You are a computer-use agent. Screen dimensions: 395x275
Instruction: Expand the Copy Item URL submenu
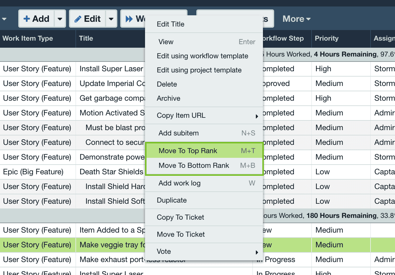pyautogui.click(x=257, y=116)
